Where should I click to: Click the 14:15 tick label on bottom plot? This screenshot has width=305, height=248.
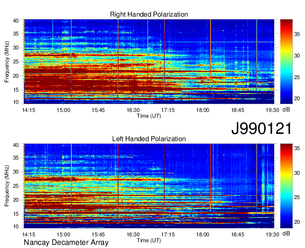29,235
